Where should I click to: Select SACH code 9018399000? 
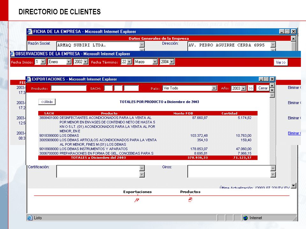49,135
